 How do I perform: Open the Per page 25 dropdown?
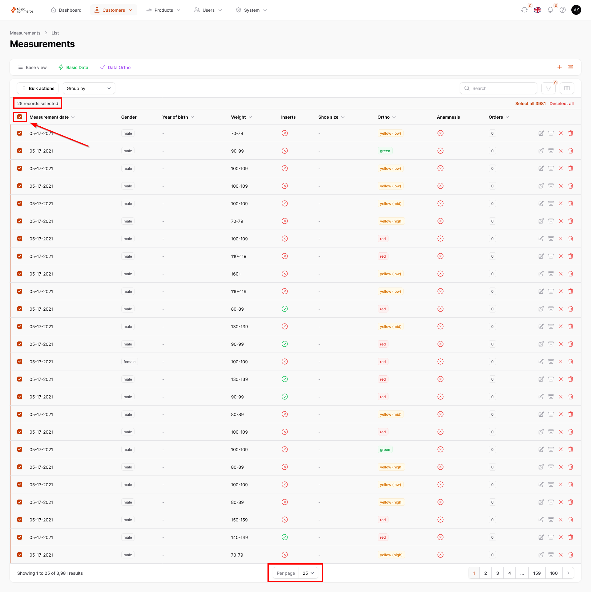tap(308, 573)
